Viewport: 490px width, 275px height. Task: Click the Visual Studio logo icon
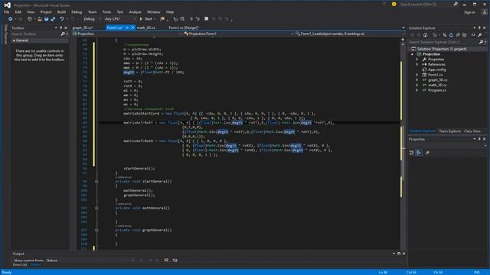point(7,5)
